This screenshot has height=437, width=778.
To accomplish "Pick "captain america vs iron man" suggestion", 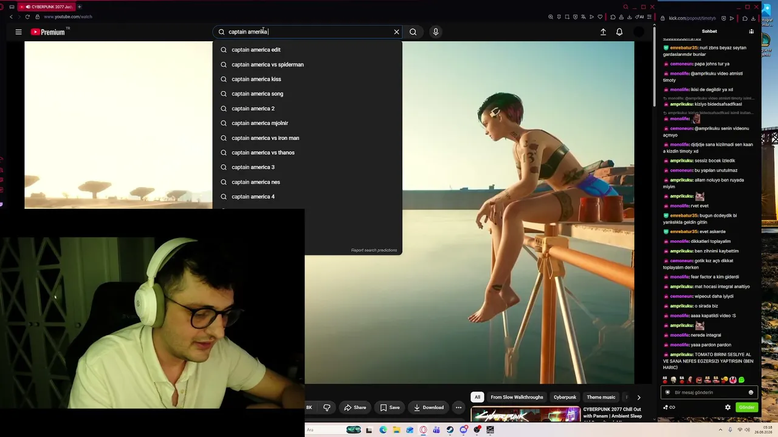I will coord(307,138).
